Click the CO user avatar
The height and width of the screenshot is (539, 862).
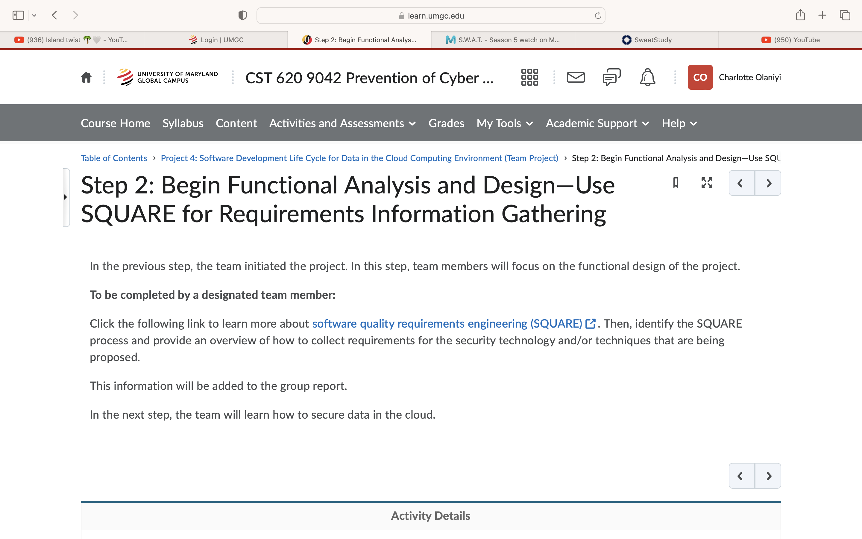coord(700,77)
